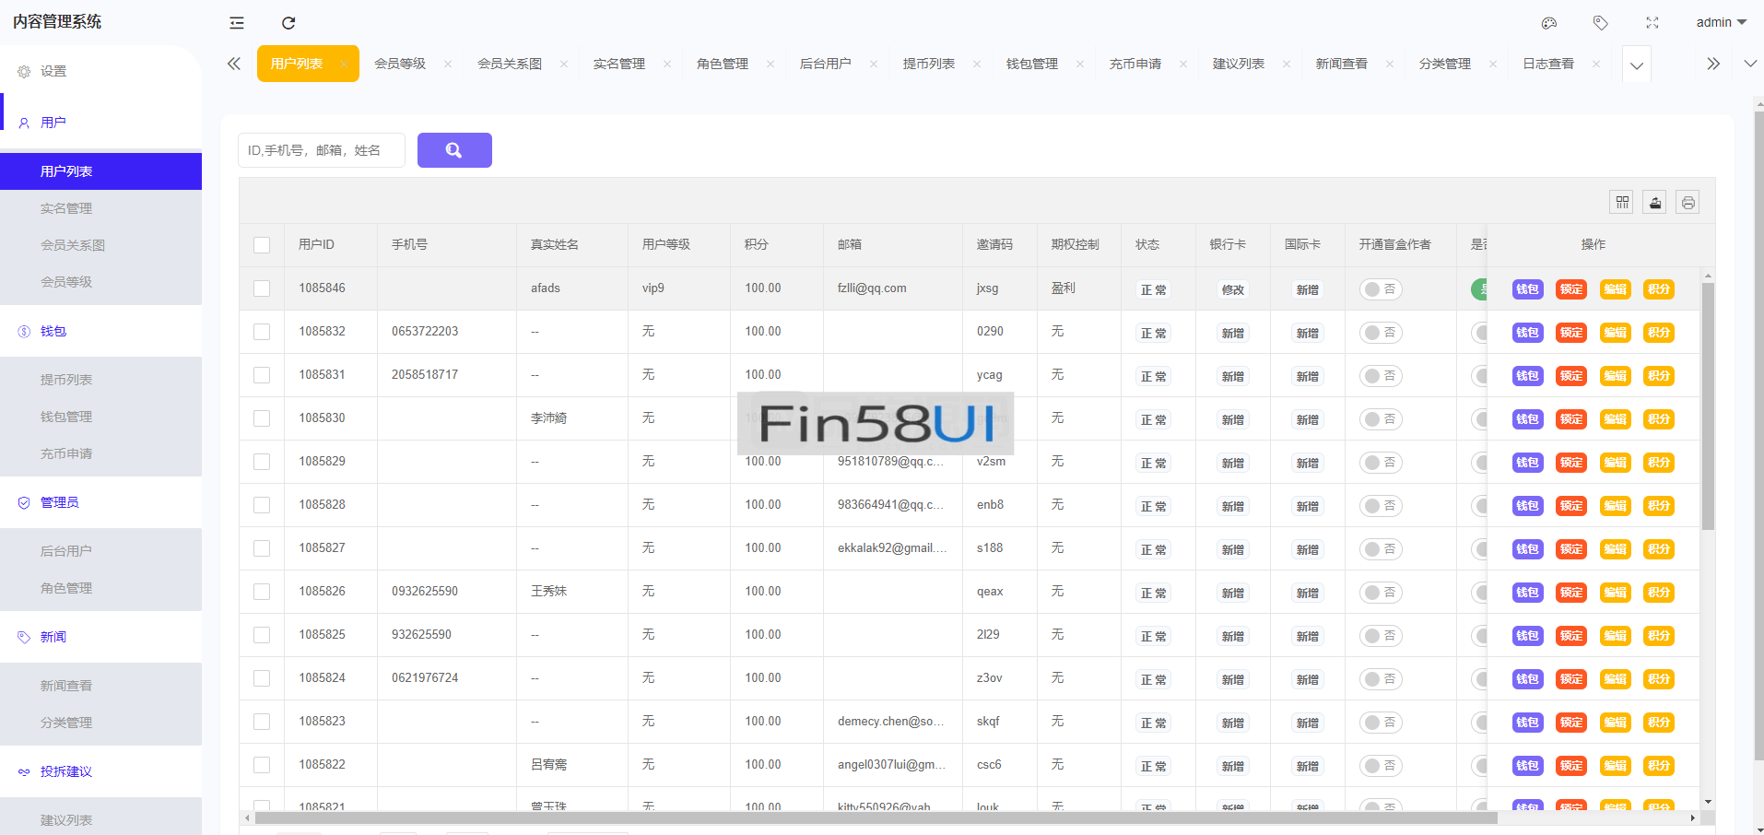Open the admin user dropdown
Viewport: 1764px width, 835px height.
click(1721, 23)
